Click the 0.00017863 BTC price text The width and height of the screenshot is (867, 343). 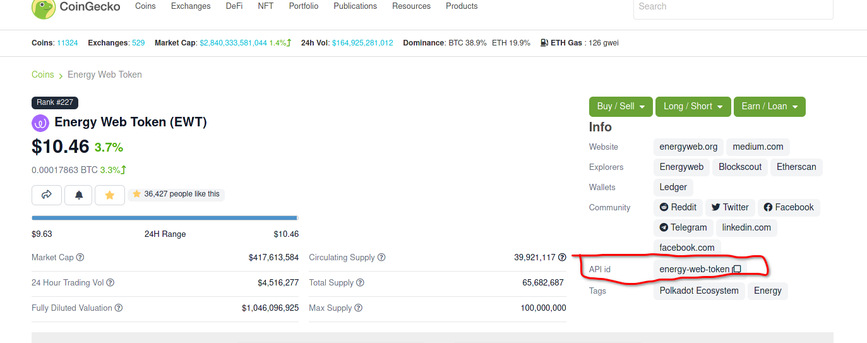(x=64, y=170)
